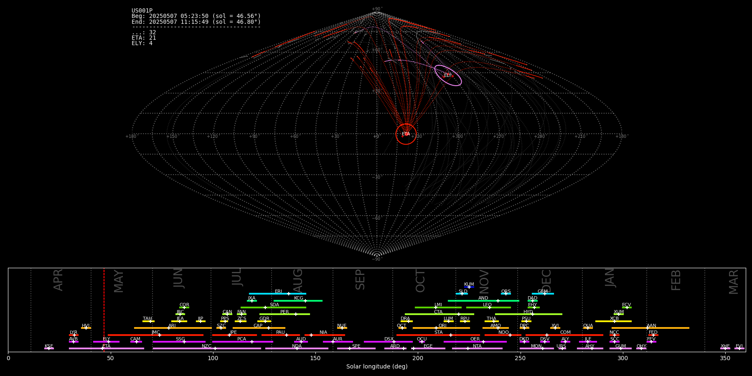Click the +120 longitude label on sky map

212,136
